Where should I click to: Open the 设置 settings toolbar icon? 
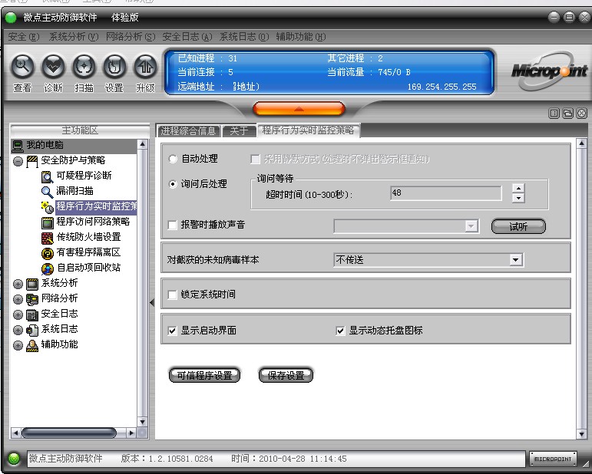click(114, 67)
